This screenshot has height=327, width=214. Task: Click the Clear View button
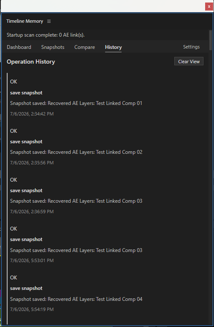click(189, 62)
